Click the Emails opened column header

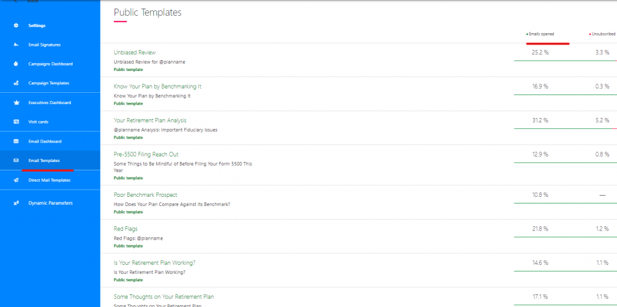(x=541, y=34)
